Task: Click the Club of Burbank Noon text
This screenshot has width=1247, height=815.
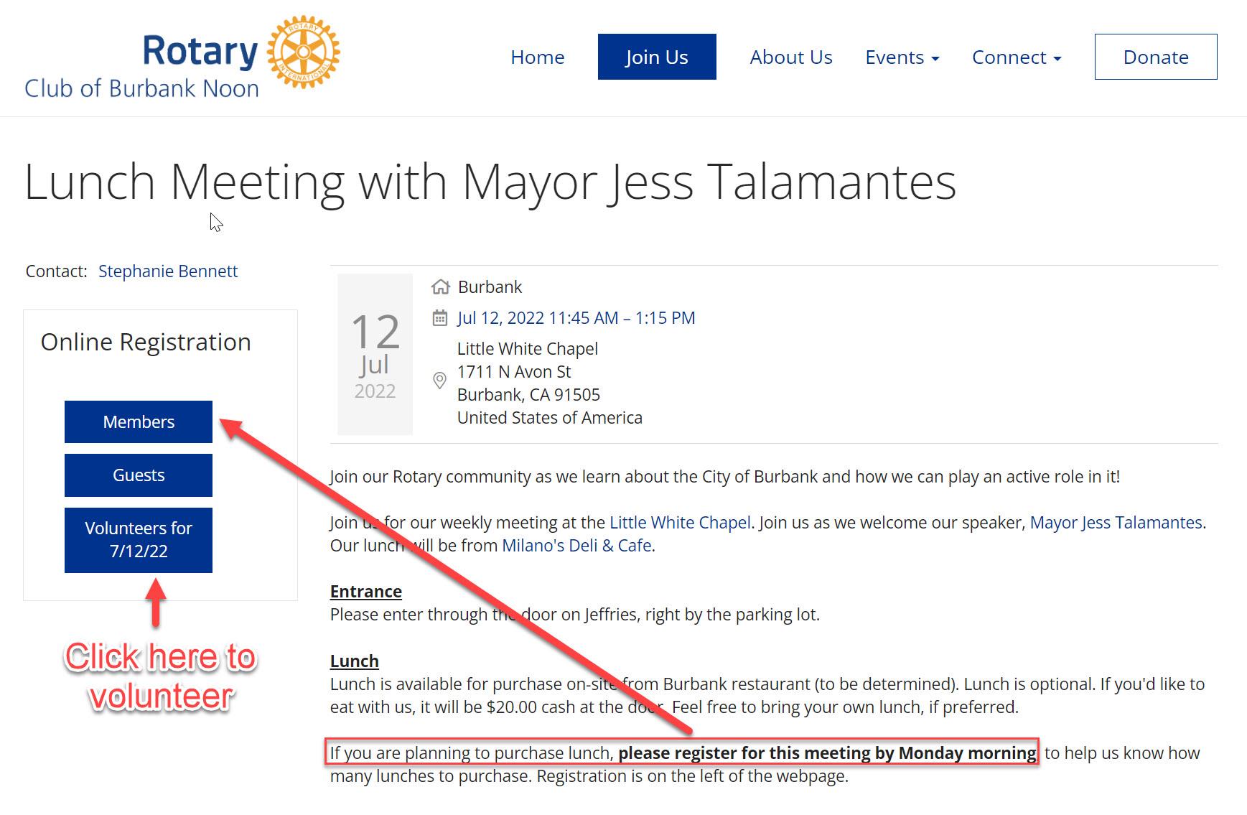Action: click(x=141, y=89)
